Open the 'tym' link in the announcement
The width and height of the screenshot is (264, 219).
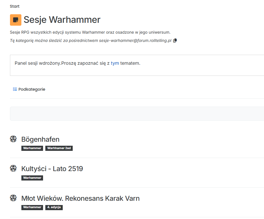115,63
